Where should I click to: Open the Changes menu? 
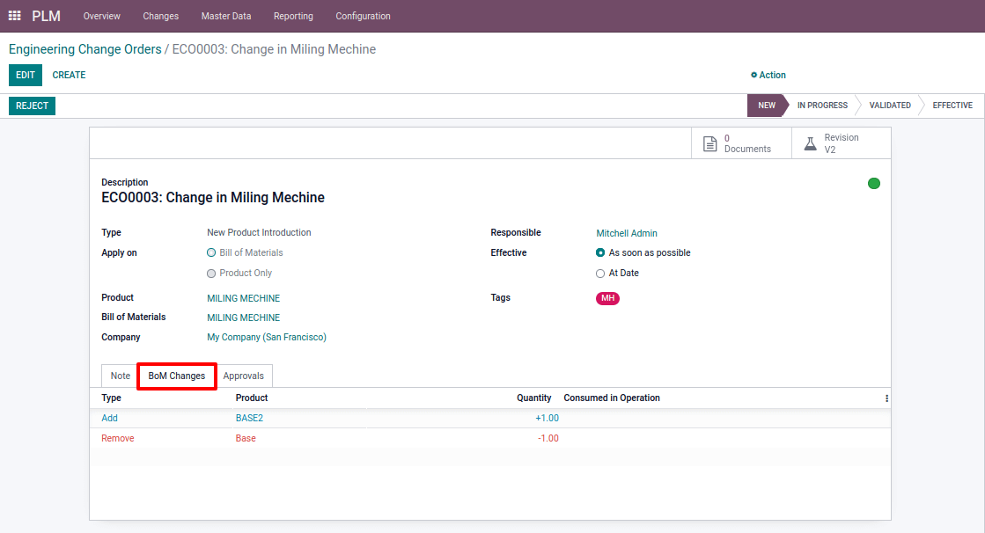161,16
